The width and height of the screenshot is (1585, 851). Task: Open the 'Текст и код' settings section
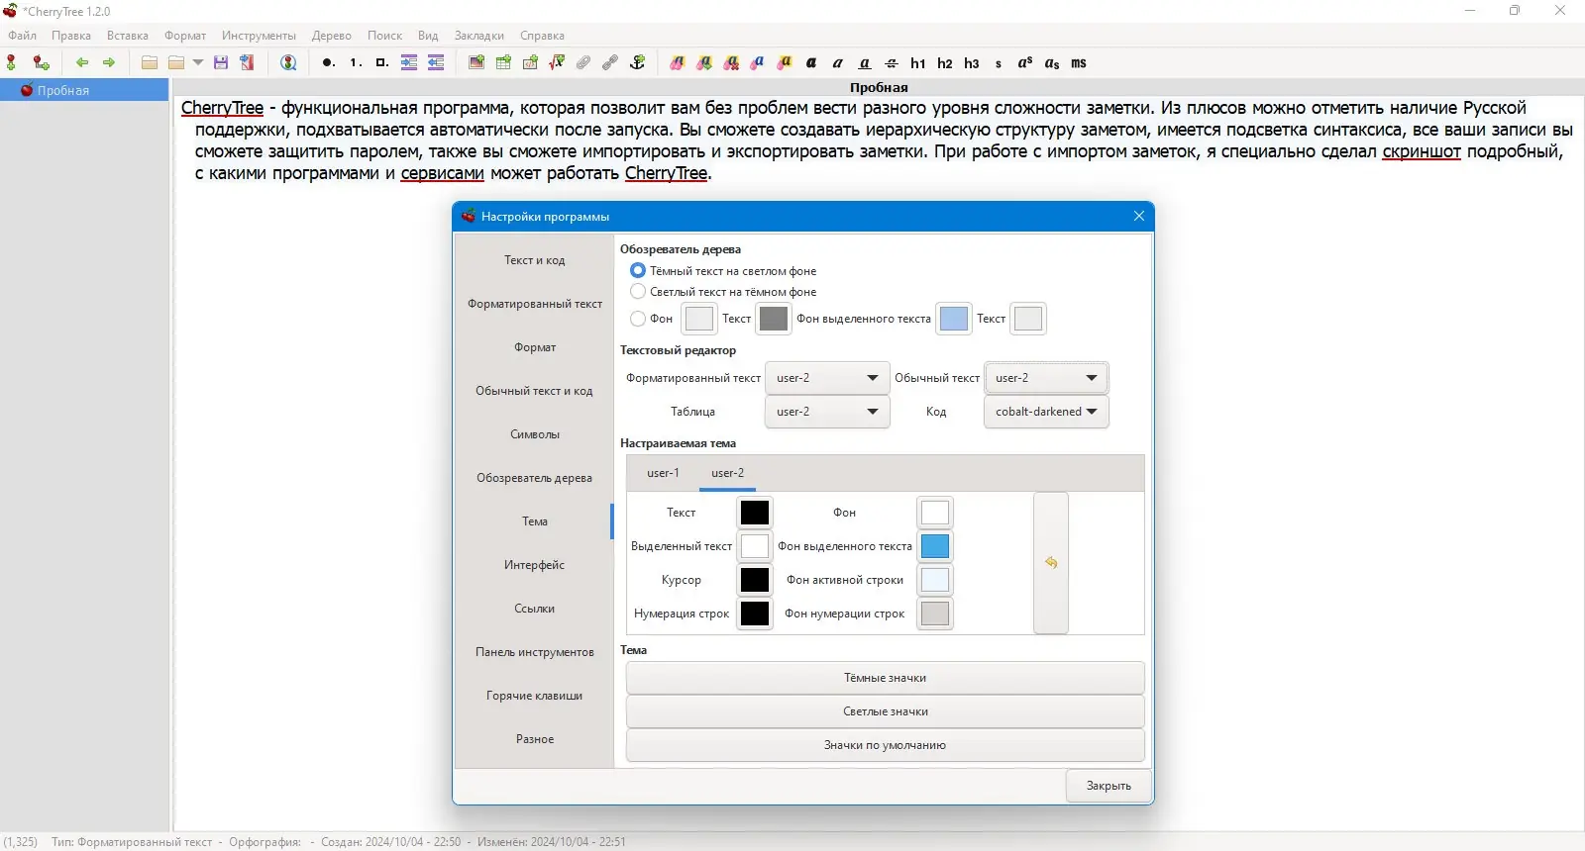[534, 260]
